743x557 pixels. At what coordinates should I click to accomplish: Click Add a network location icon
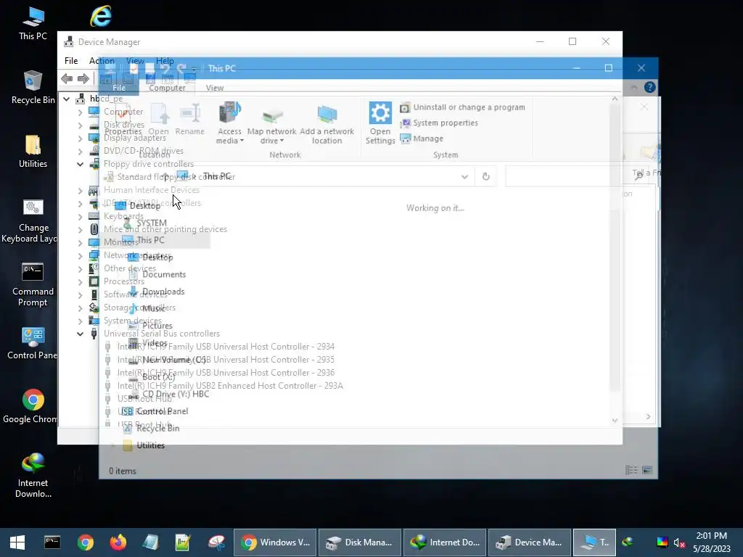pyautogui.click(x=327, y=123)
